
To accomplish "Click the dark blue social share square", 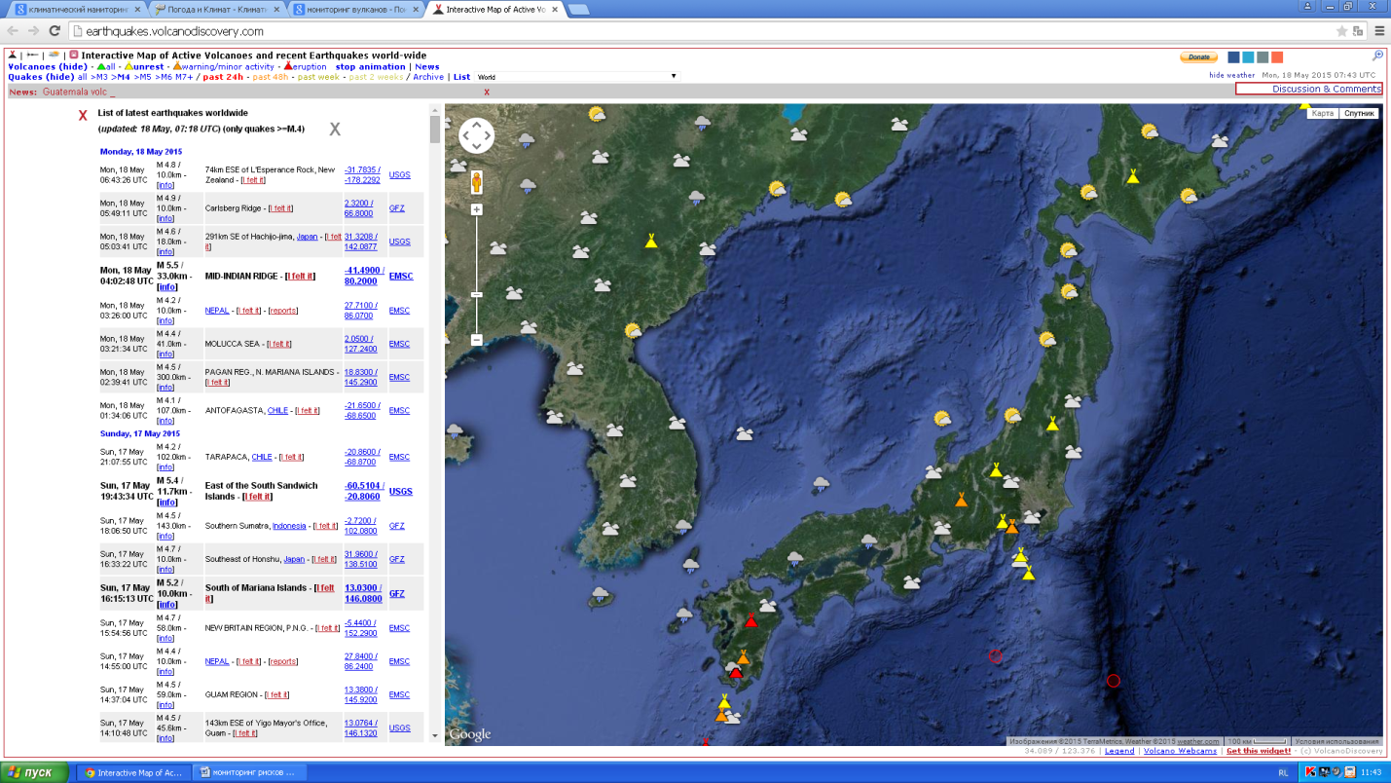I will pyautogui.click(x=1233, y=57).
